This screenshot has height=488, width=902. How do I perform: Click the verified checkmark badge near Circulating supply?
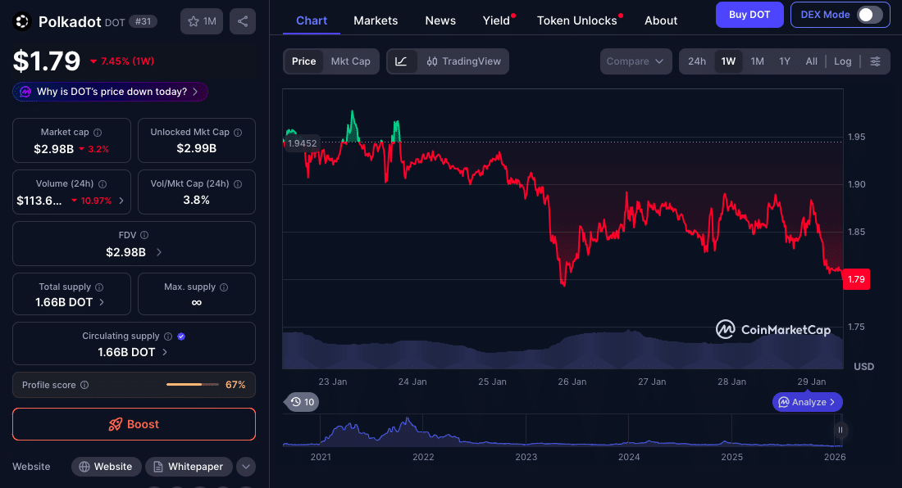(181, 337)
